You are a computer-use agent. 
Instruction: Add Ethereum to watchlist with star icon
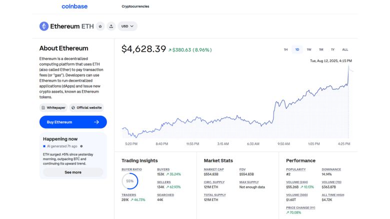click(100, 26)
